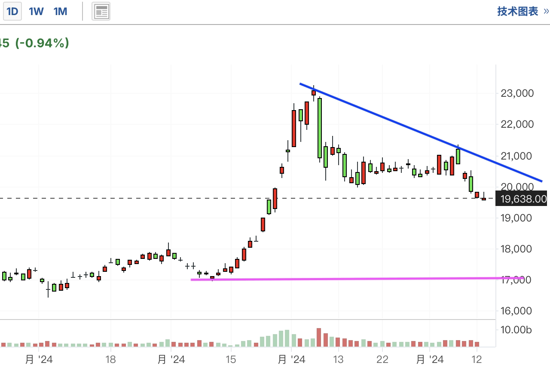Click the 19,638.00 current price label

(x=521, y=199)
